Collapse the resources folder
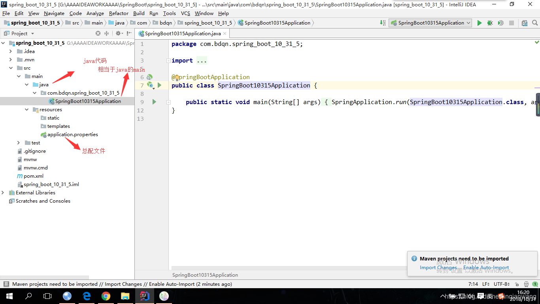 click(x=26, y=110)
